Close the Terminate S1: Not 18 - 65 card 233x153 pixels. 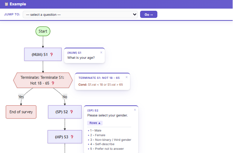[126, 77]
